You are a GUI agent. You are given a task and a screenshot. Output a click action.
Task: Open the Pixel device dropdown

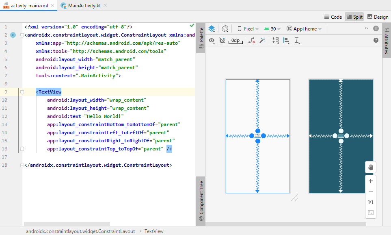pos(248,29)
